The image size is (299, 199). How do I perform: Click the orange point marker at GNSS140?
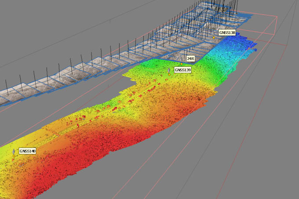[x=14, y=156]
